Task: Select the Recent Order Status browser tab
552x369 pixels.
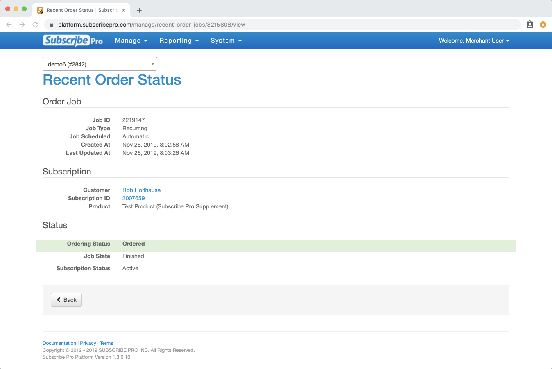Action: coord(81,10)
